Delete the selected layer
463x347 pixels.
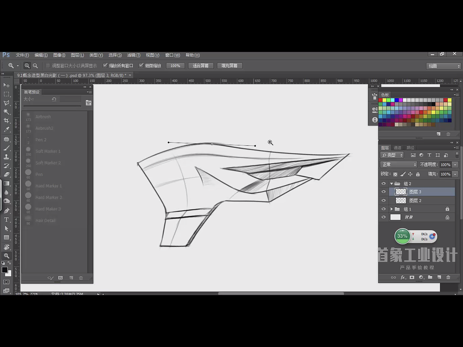448,277
